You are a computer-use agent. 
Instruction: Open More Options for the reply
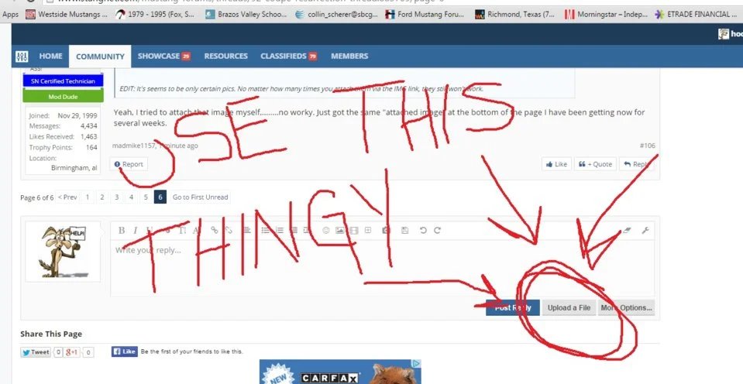pyautogui.click(x=627, y=308)
